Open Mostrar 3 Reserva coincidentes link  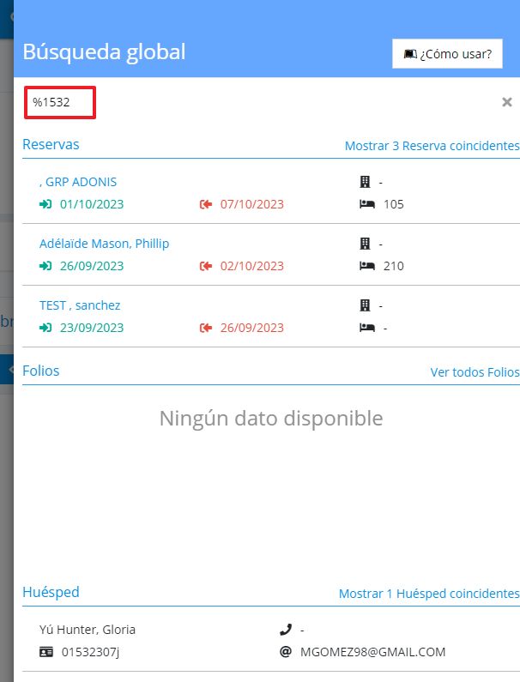click(432, 146)
